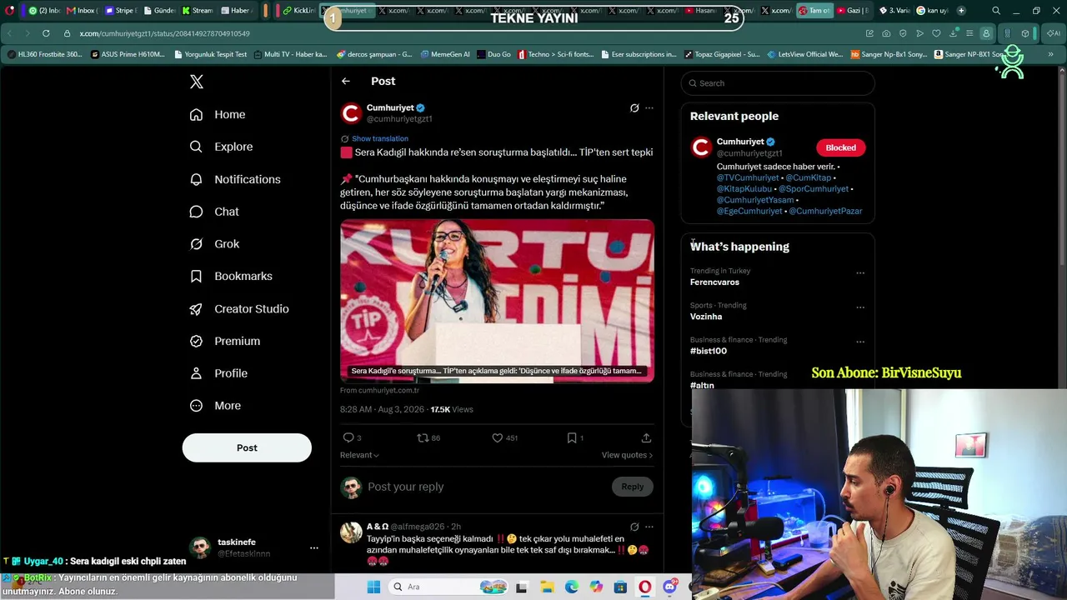Screen dimensions: 1067x600
Task: Click the reply icon with 3 replies
Action: [x=348, y=437]
